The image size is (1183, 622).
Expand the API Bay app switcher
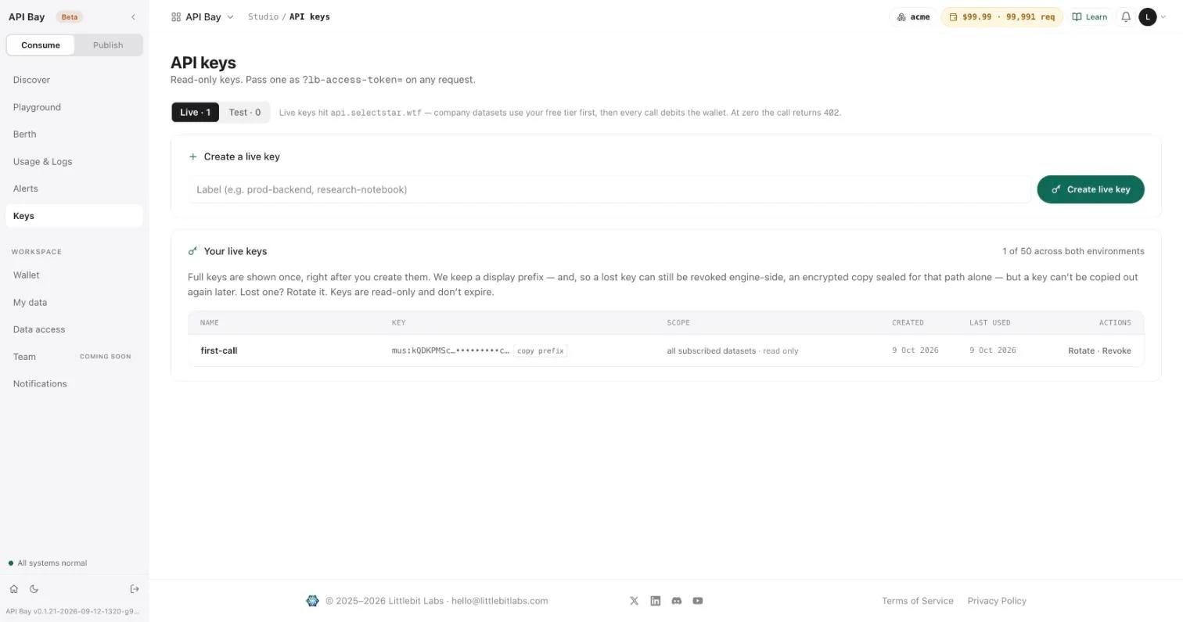(x=203, y=17)
